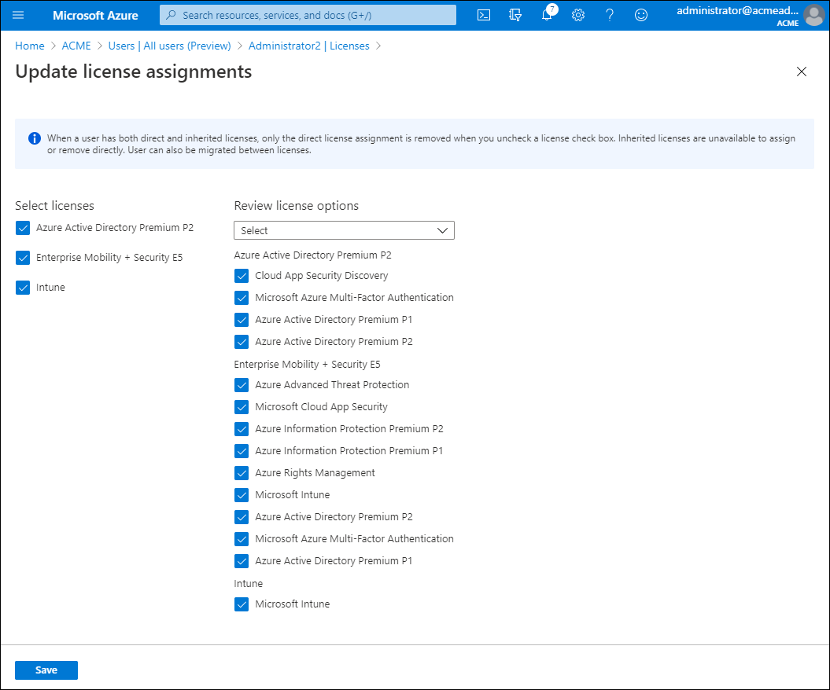Open the notifications bell
The width and height of the screenshot is (830, 690).
[x=548, y=15]
